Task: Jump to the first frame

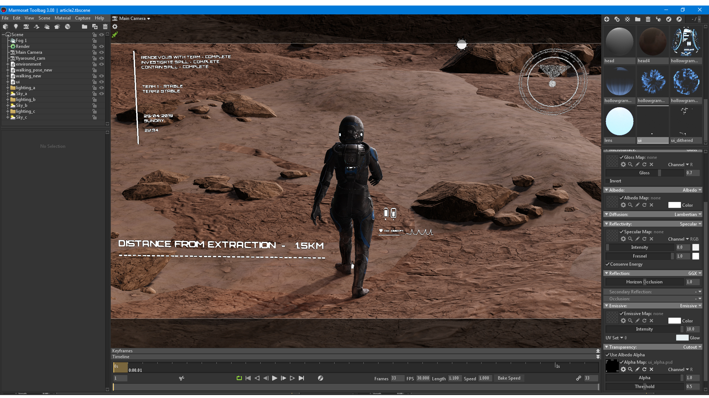Action: tap(248, 378)
